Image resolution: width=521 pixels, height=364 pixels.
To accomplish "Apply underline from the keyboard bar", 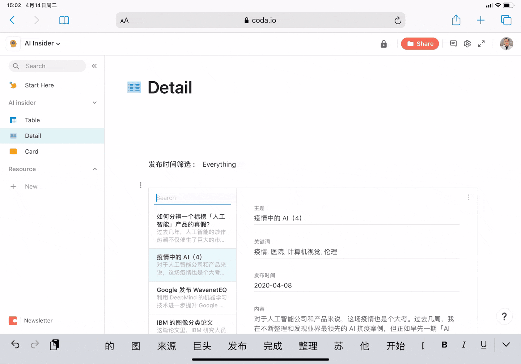I will coord(484,345).
